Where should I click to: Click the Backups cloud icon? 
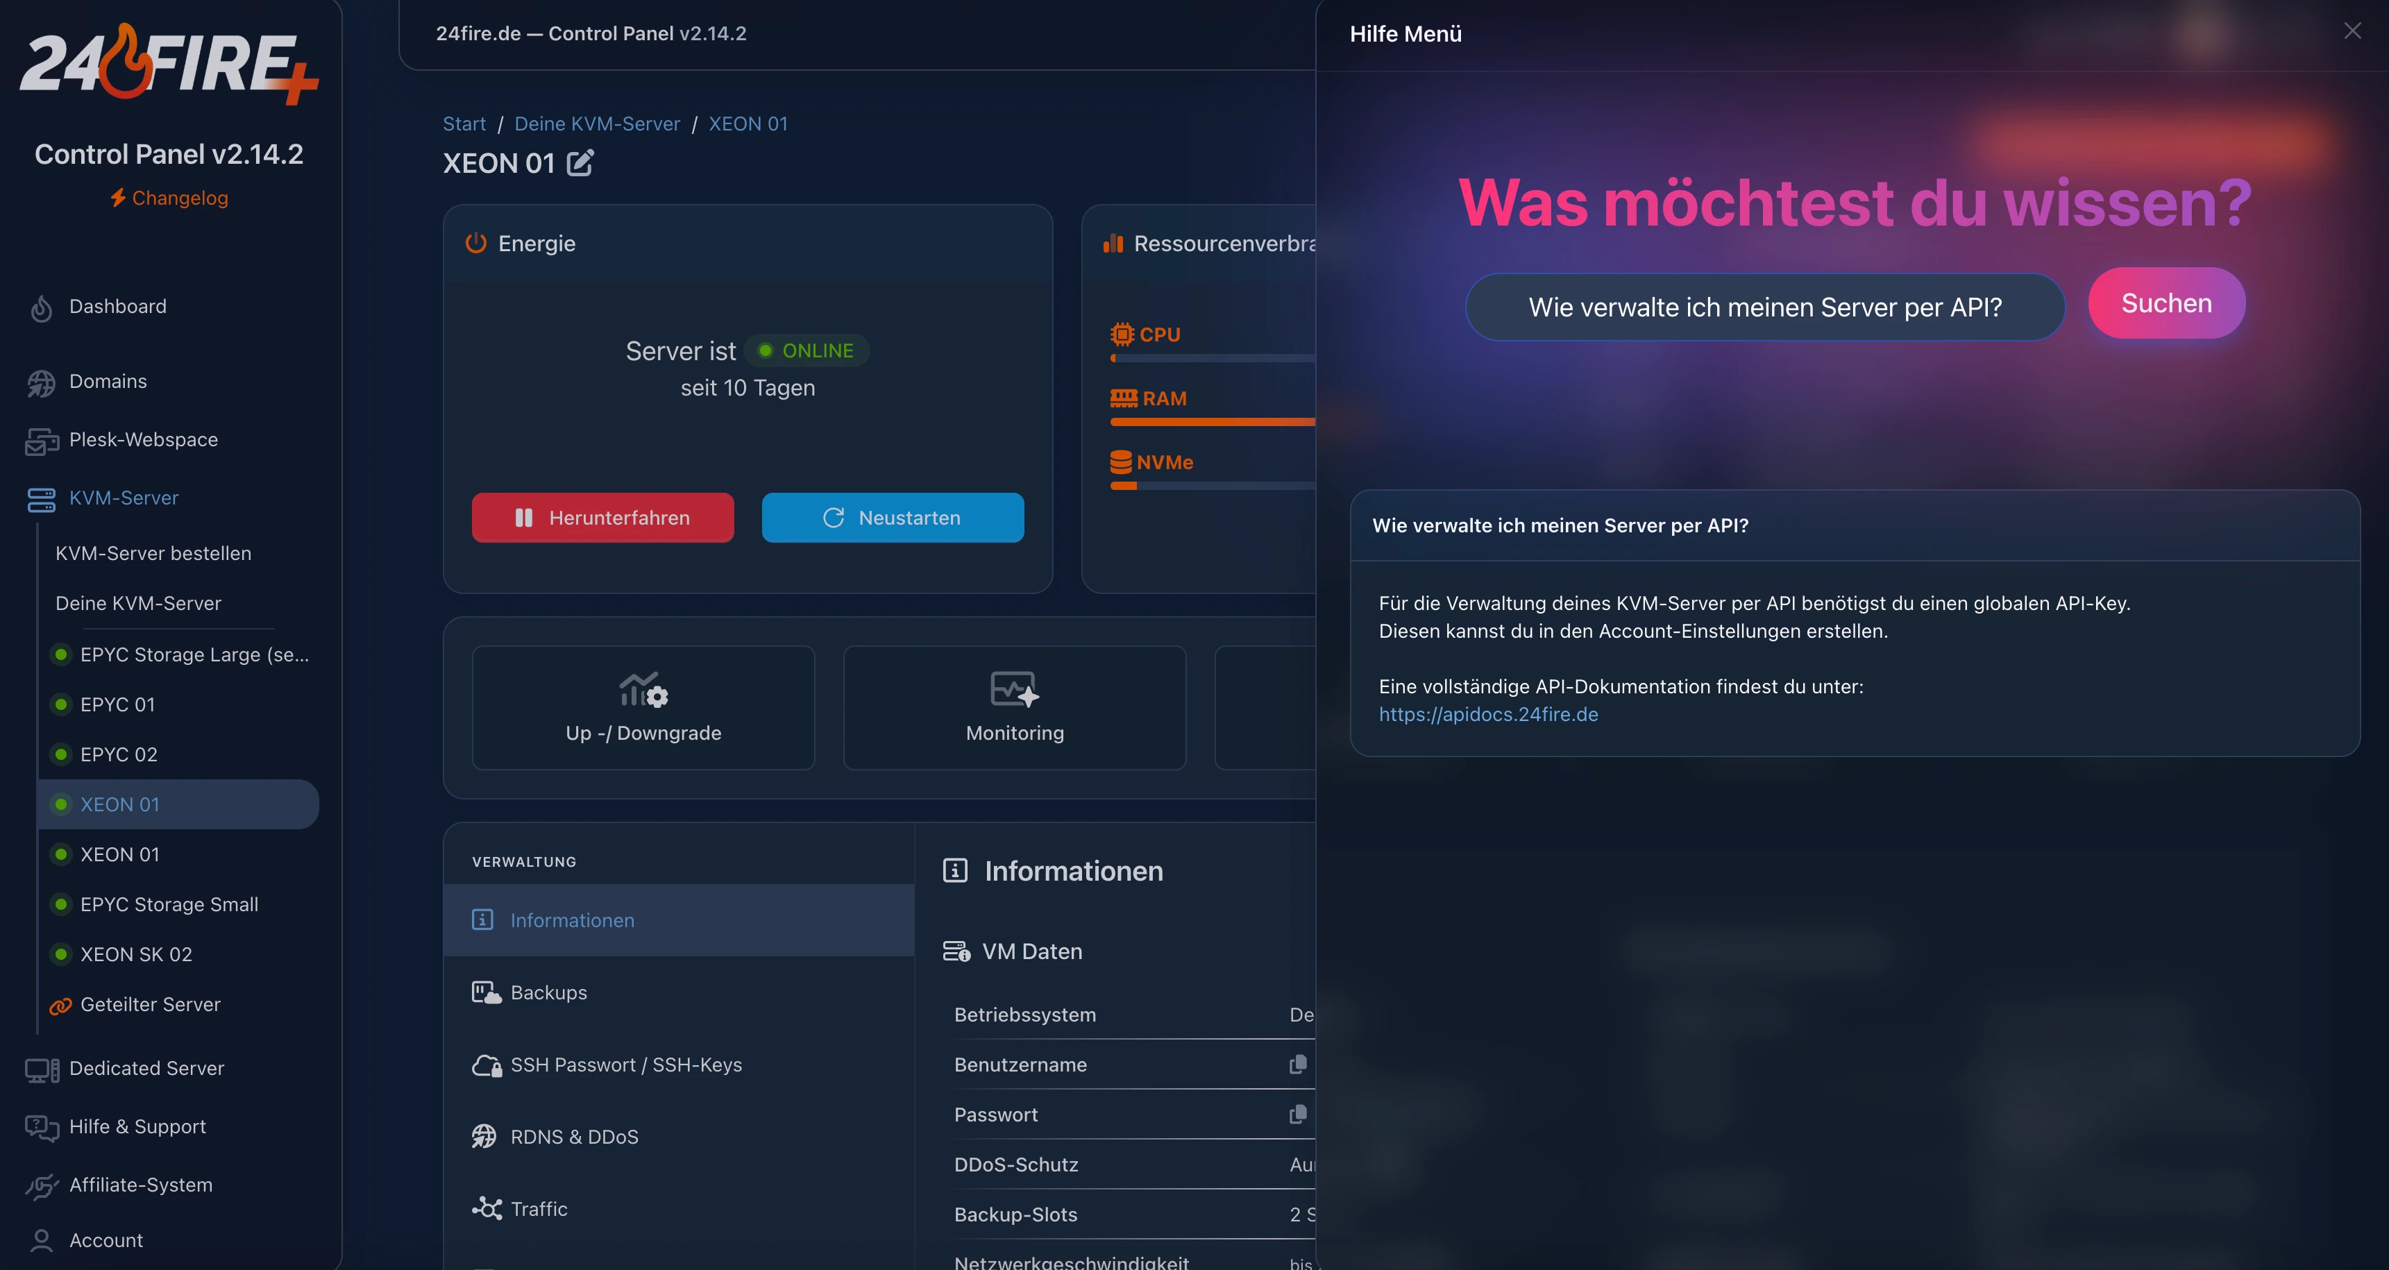(486, 993)
